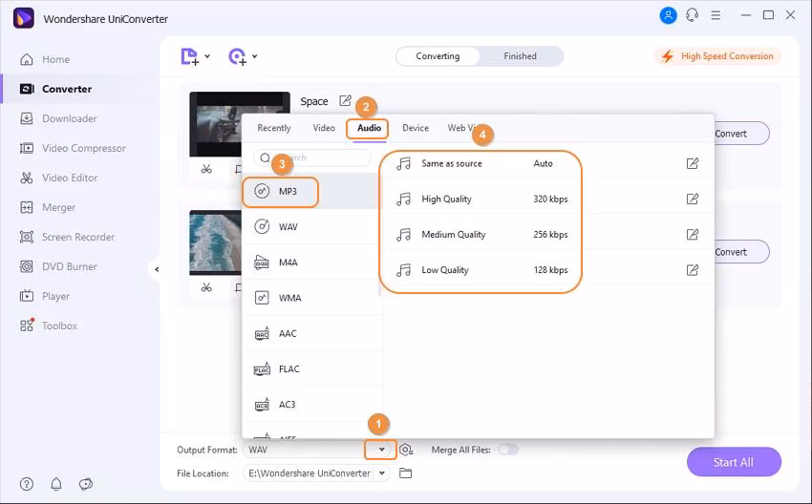This screenshot has height=504, width=812.
Task: Open the Player section
Action: coord(45,296)
